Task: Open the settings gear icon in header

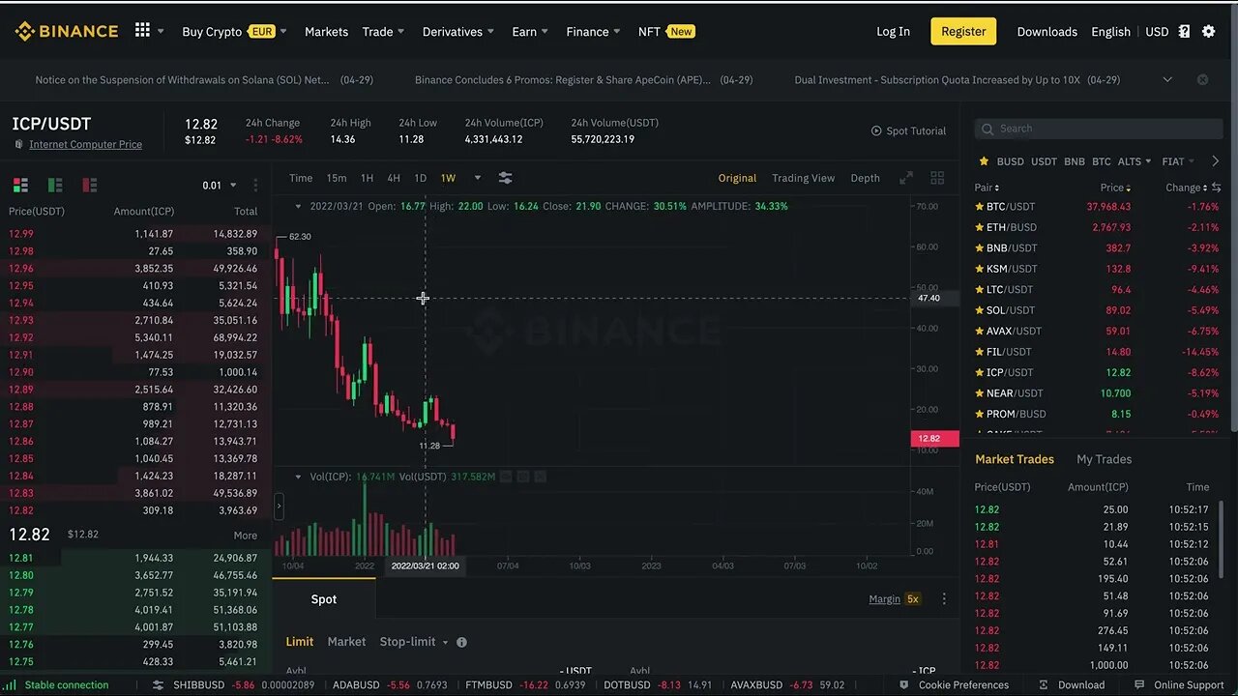Action: [1208, 31]
